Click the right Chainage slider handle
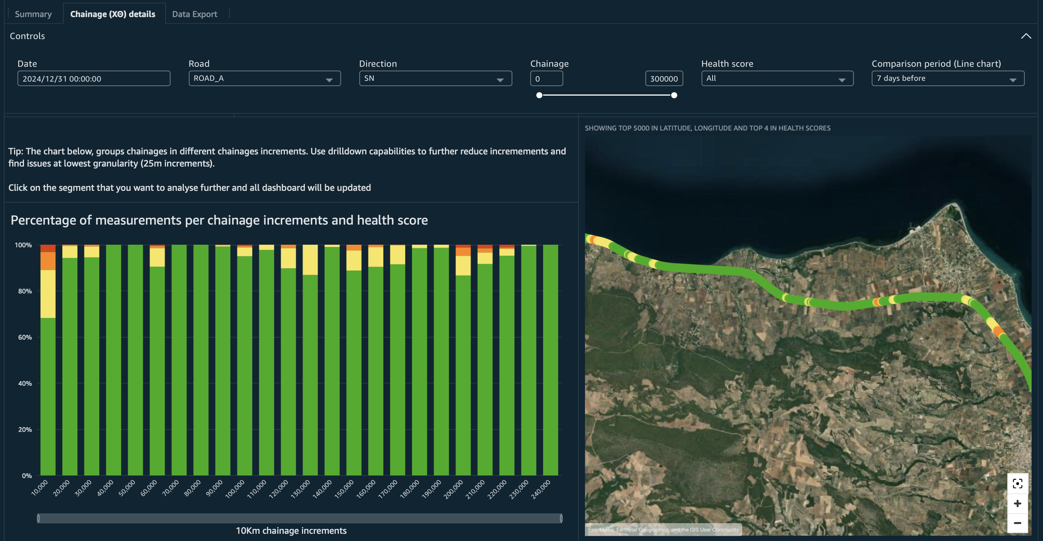The width and height of the screenshot is (1043, 541). click(x=674, y=96)
